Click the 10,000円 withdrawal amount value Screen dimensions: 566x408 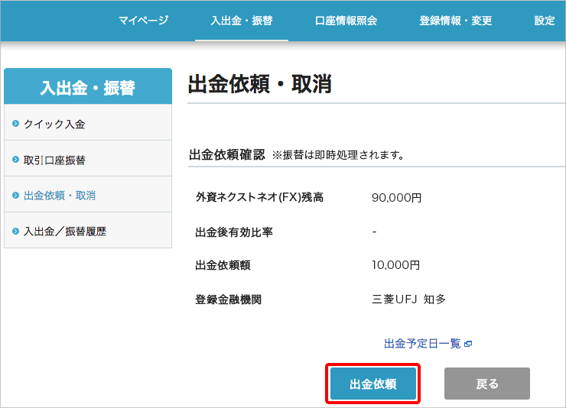[395, 265]
